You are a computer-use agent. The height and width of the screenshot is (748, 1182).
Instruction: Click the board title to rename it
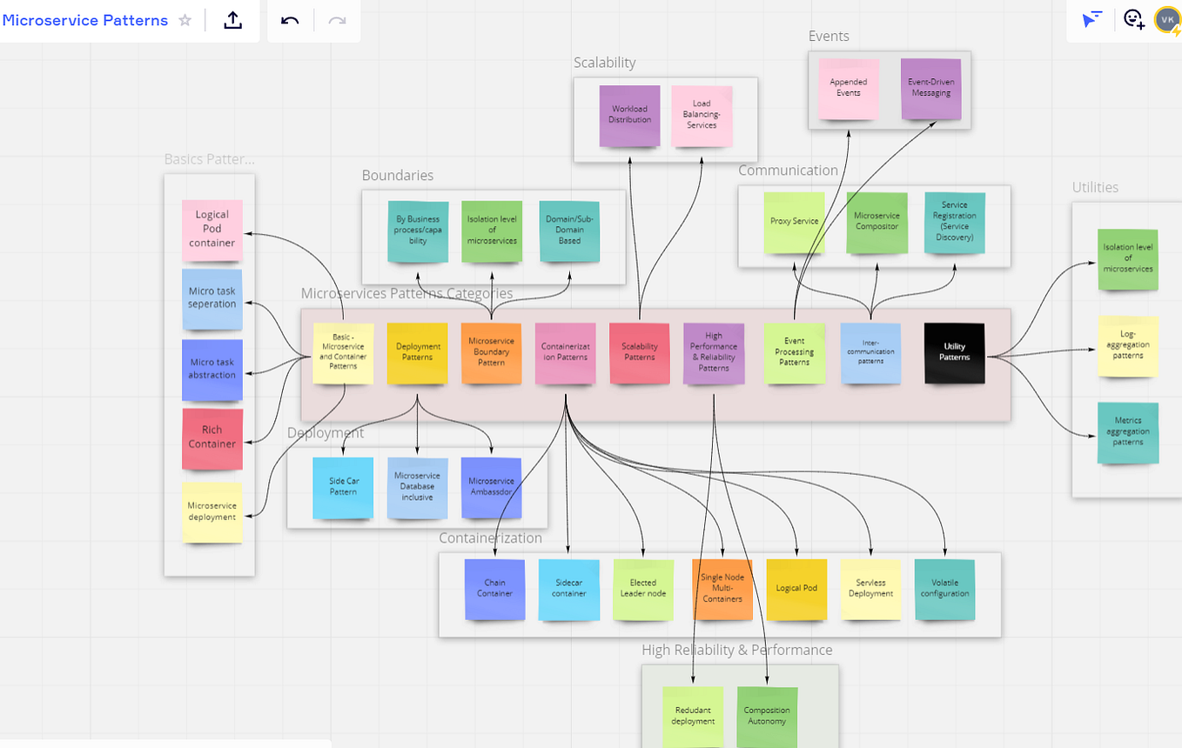84,20
